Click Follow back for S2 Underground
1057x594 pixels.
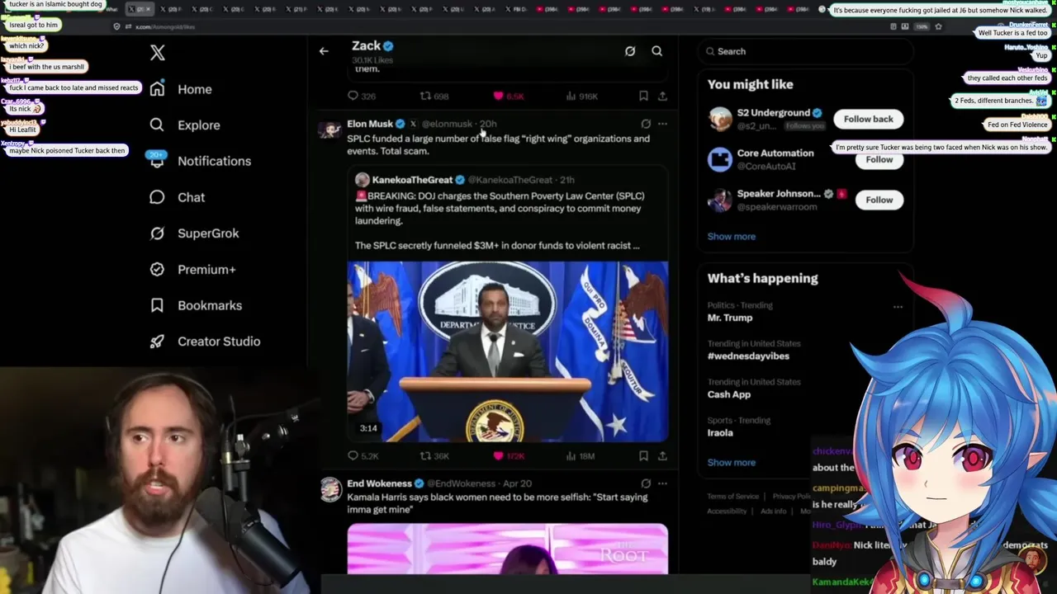pyautogui.click(x=869, y=119)
